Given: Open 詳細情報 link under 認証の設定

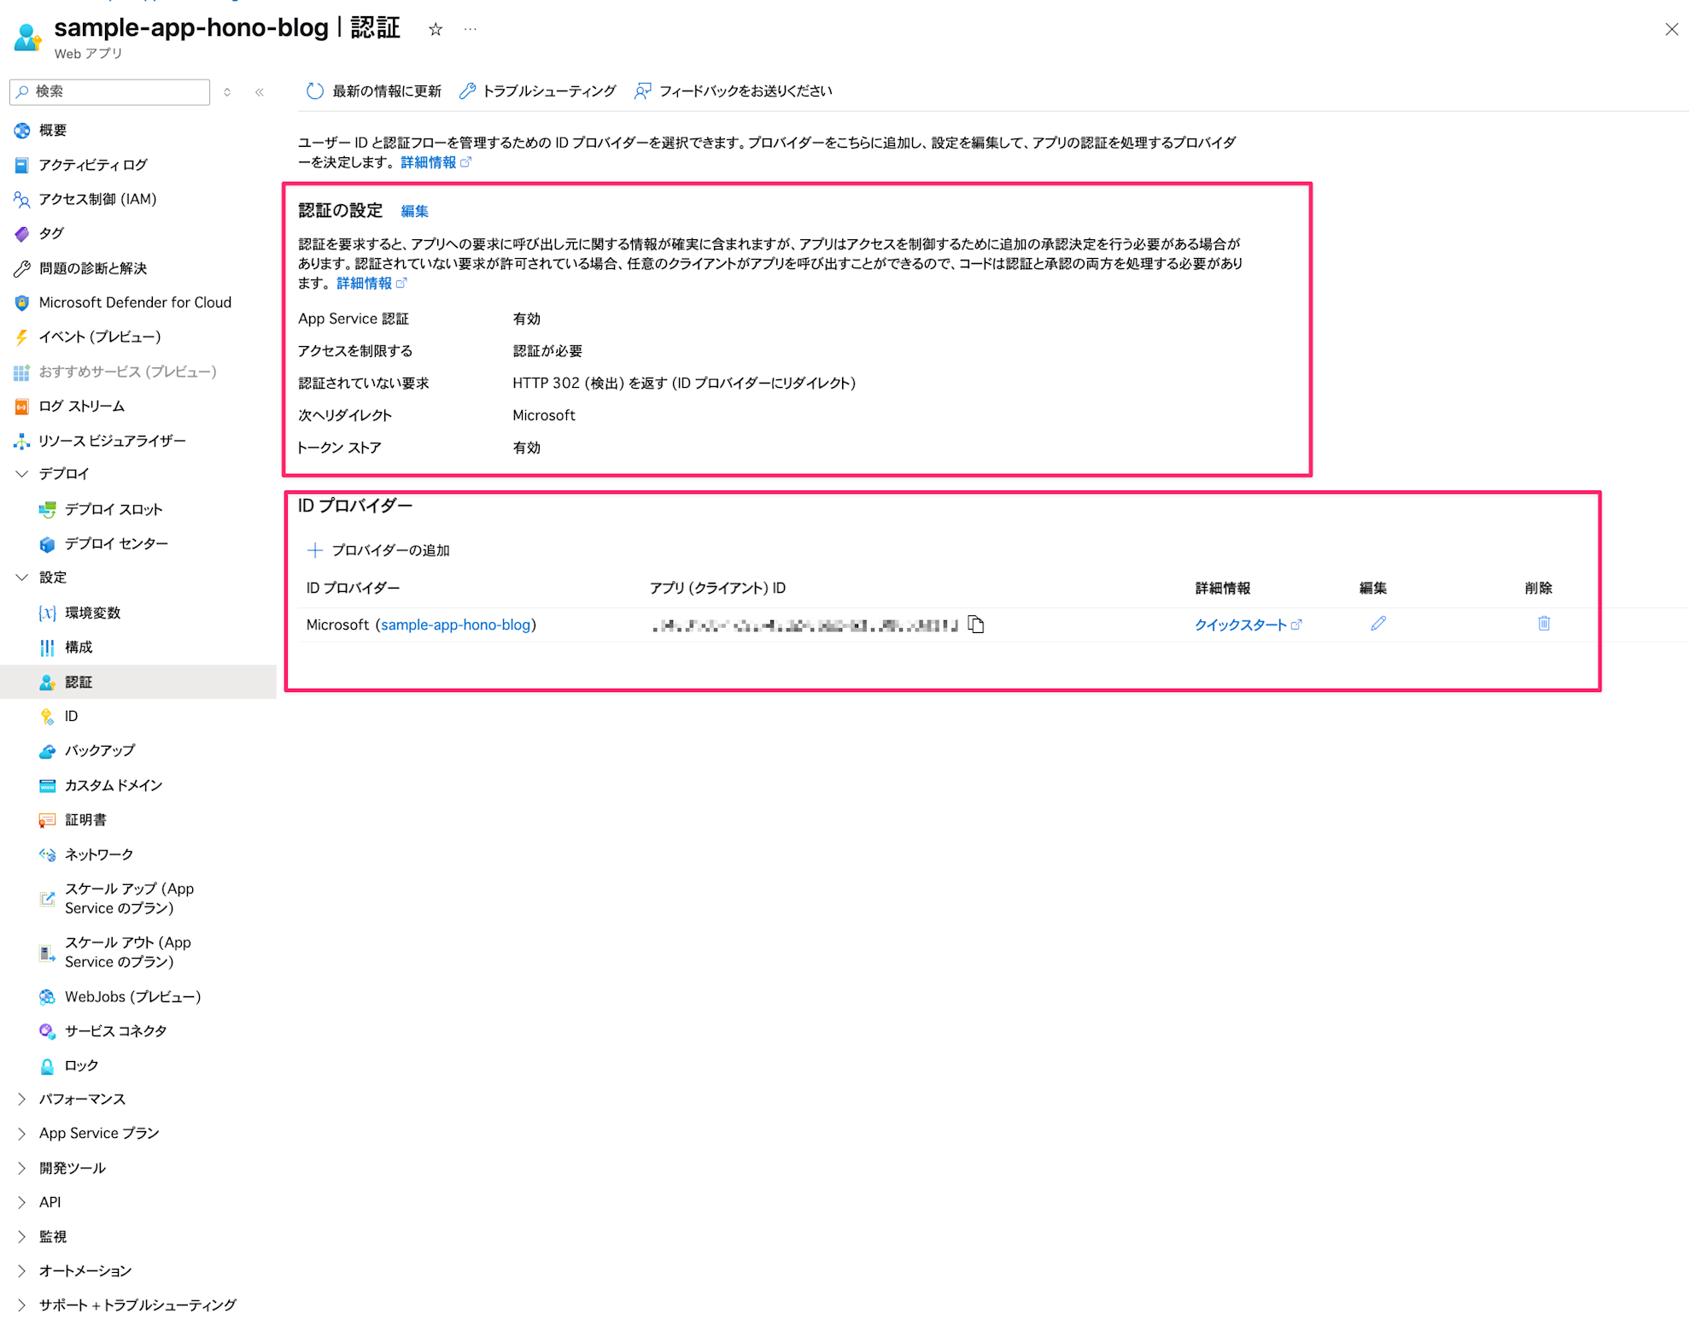Looking at the screenshot, I should click(371, 283).
